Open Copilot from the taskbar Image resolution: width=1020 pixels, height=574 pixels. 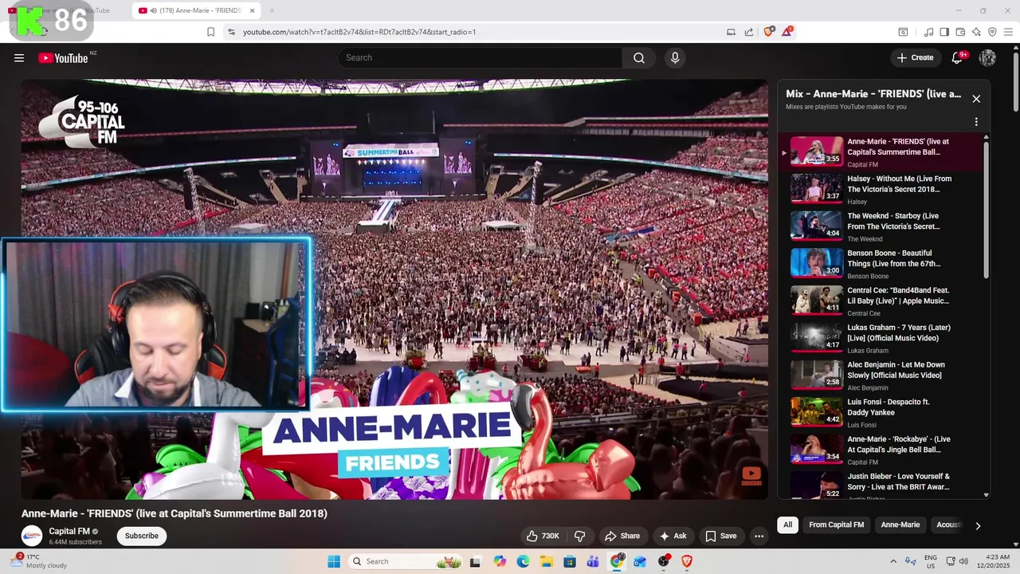[x=500, y=561]
